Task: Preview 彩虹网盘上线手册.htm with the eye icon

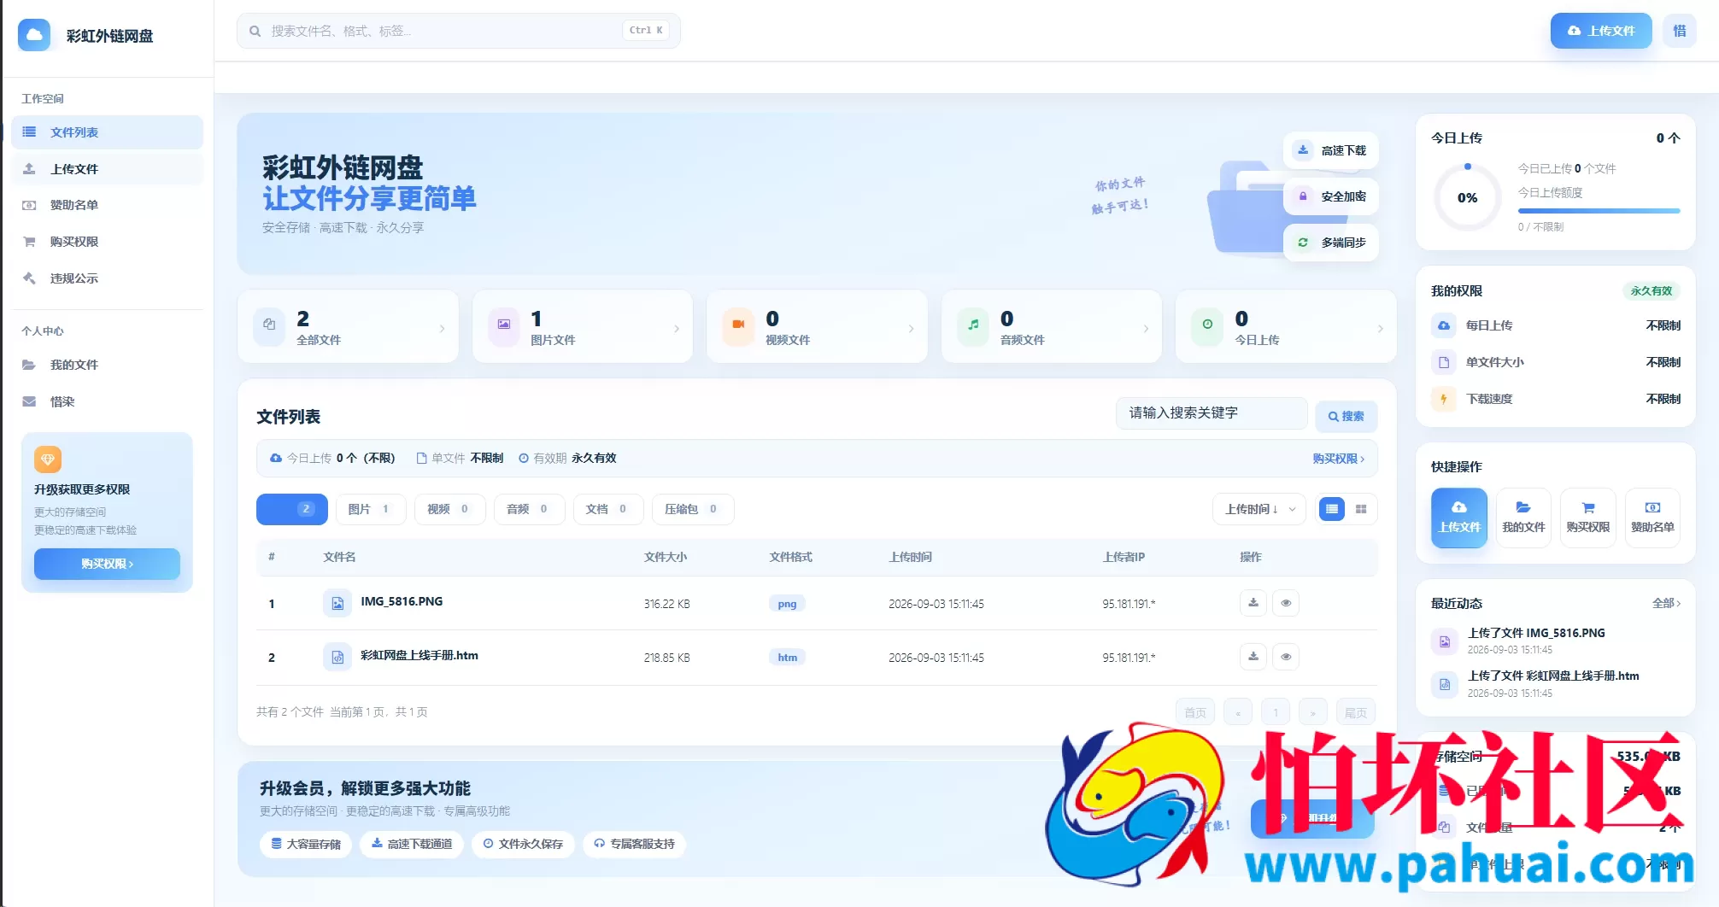Action: pyautogui.click(x=1286, y=657)
